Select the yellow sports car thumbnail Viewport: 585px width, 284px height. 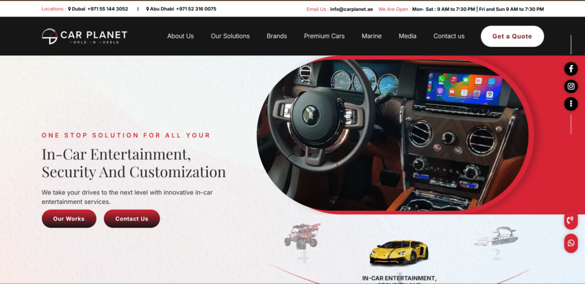tap(398, 252)
